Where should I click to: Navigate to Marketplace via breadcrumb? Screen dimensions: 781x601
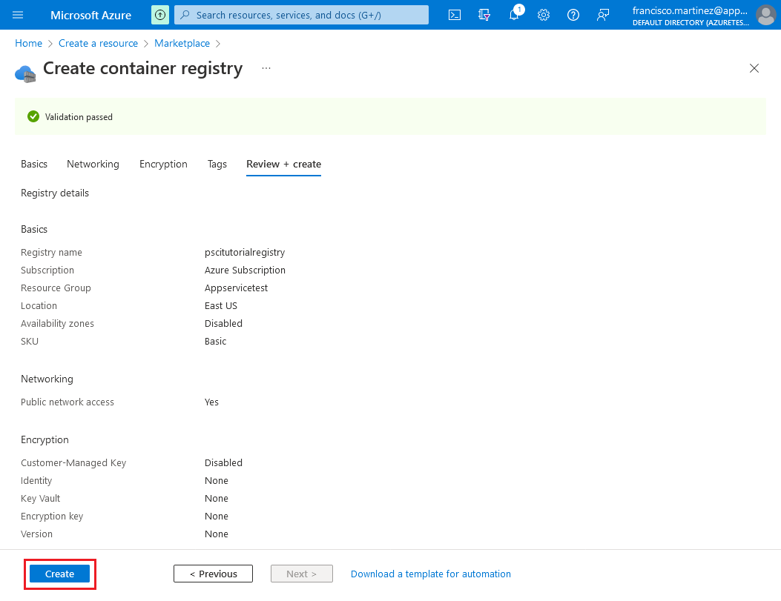(182, 43)
